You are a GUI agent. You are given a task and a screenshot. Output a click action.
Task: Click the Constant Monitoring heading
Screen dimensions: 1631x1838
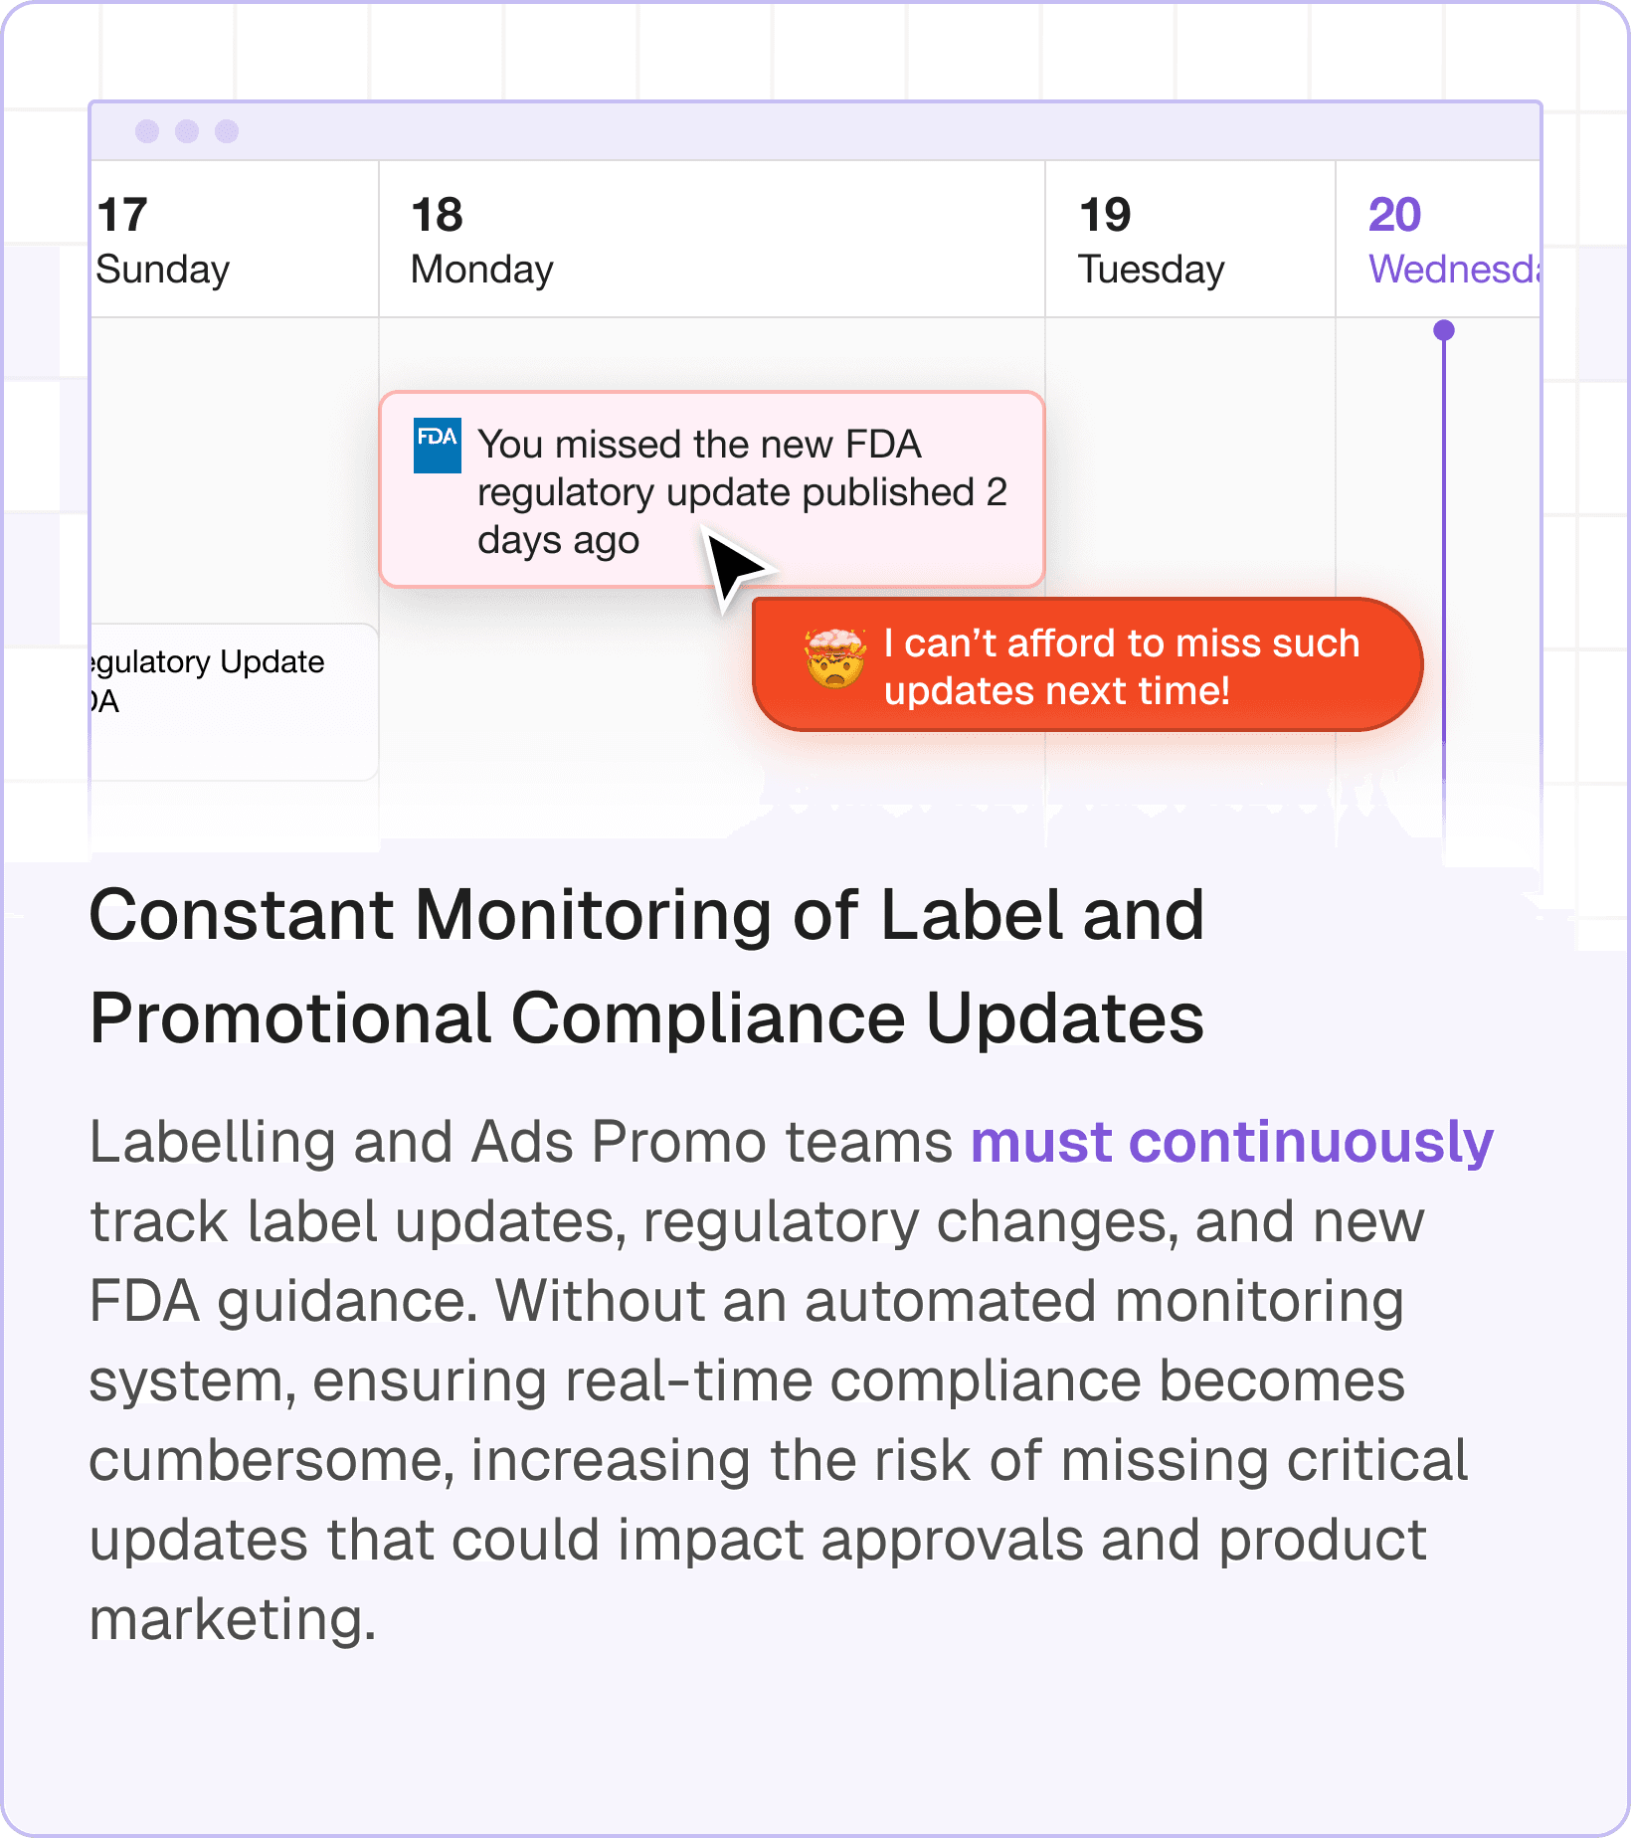pyautogui.click(x=646, y=966)
